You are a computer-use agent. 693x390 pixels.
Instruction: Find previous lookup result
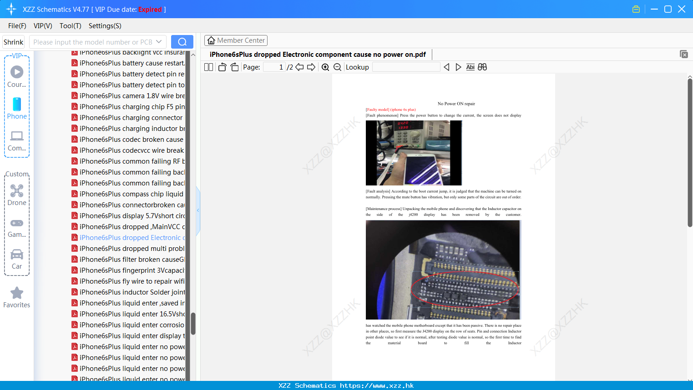(x=446, y=67)
